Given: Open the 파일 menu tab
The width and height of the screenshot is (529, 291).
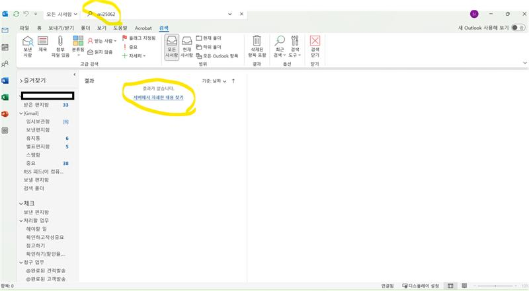Looking at the screenshot, I should coord(24,28).
